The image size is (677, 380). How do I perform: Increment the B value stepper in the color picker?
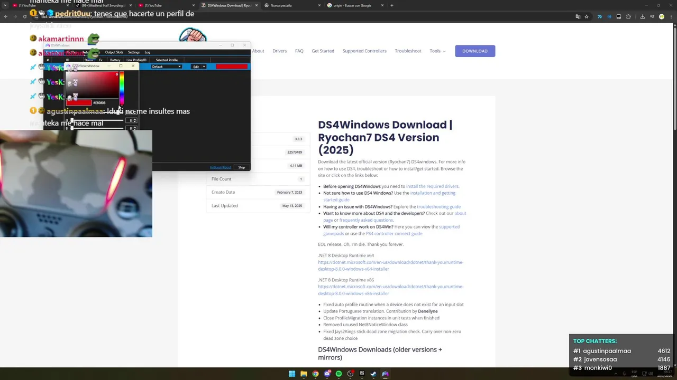[x=135, y=127]
